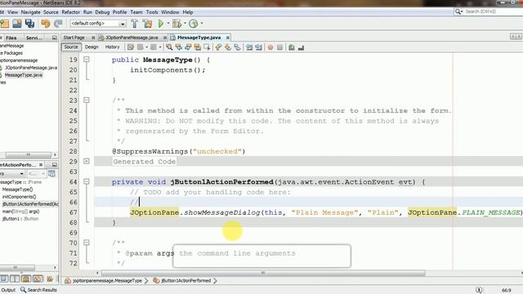Click Find Next Occurrence icon
The image size is (523, 294).
pyautogui.click(x=188, y=47)
